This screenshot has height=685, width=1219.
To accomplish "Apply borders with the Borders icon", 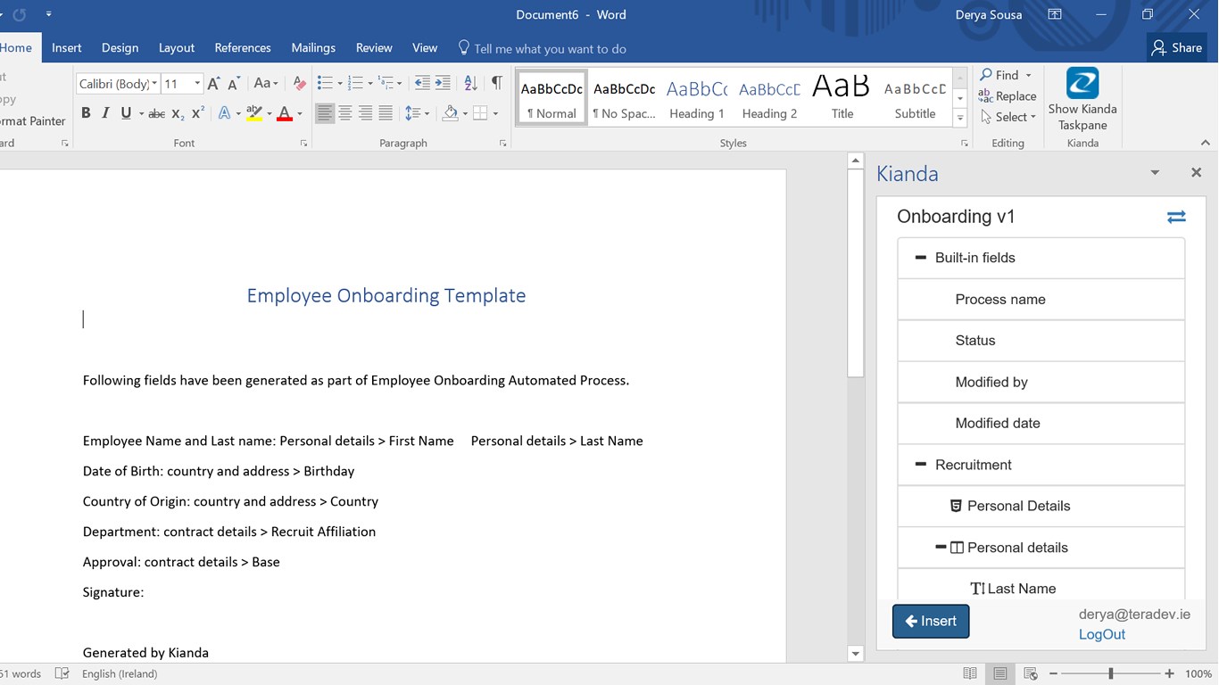I will tap(480, 113).
